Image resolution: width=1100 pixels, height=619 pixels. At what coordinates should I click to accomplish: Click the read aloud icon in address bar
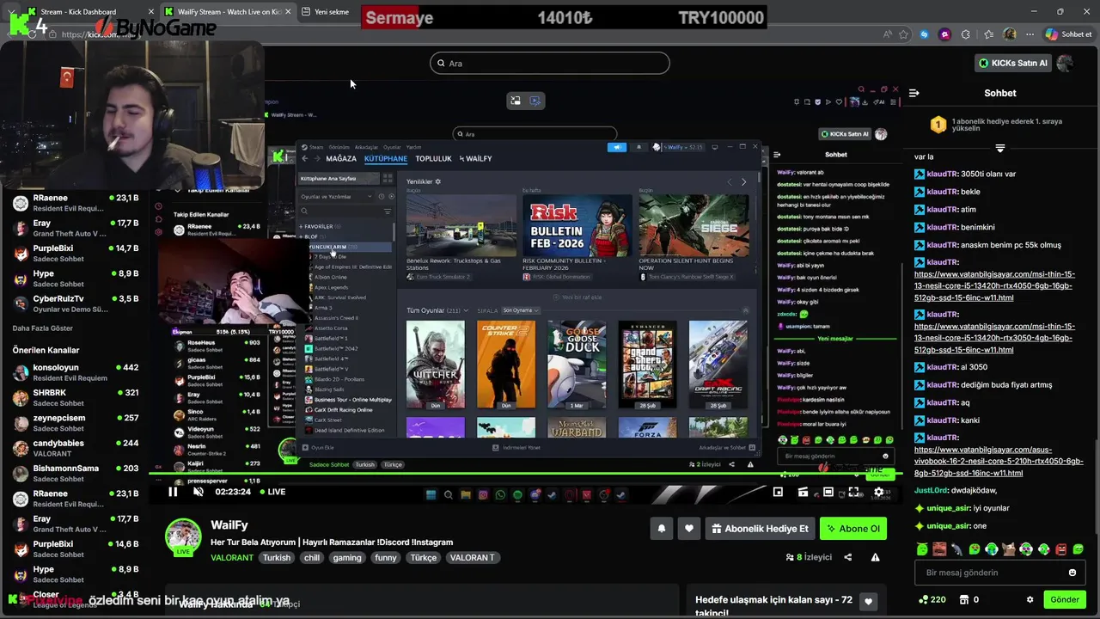coord(888,34)
